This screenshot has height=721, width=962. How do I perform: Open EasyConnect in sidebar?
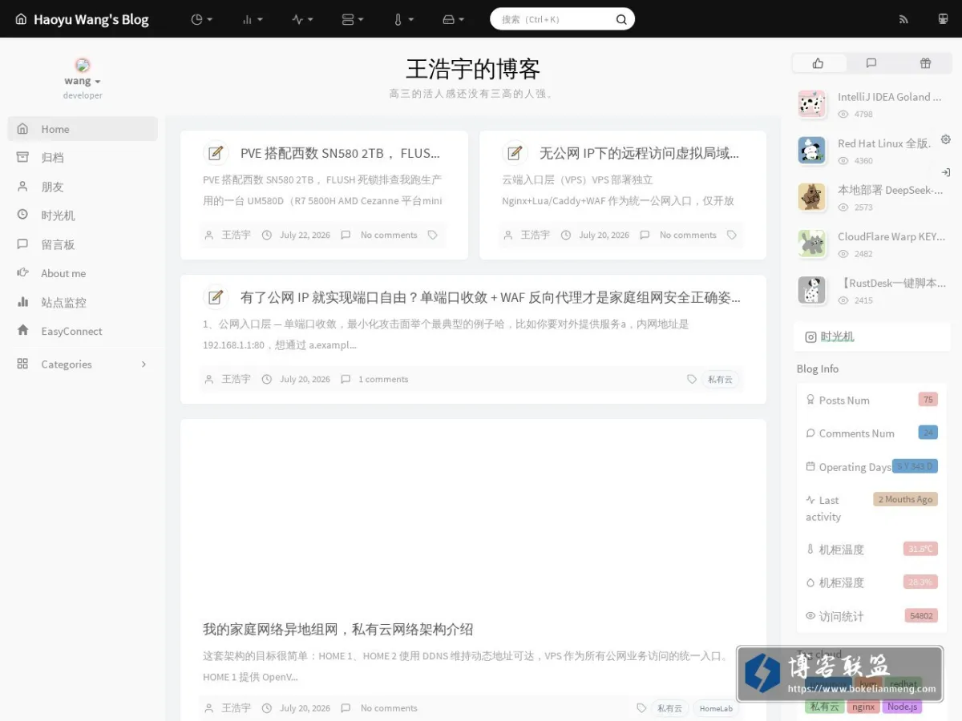pos(83,331)
